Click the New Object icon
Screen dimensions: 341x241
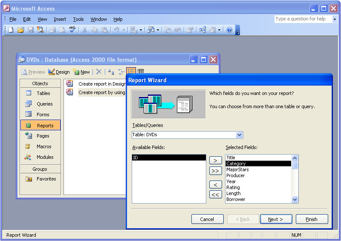pyautogui.click(x=212, y=30)
